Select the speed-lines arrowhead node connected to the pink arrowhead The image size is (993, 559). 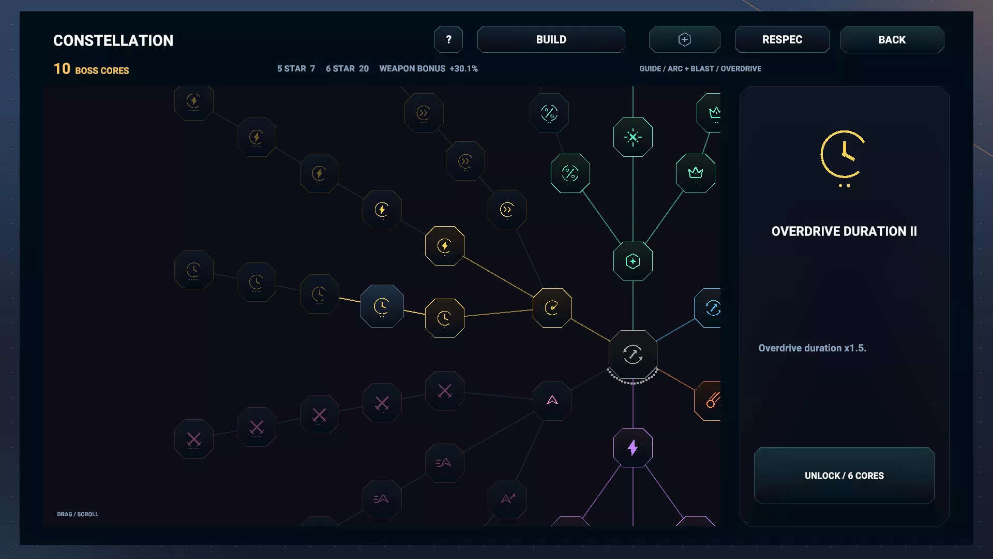coord(444,463)
